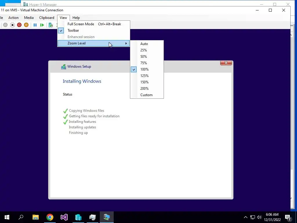Show hidden system tray icons chevron
This screenshot has height=223, width=297.
pos(245,217)
